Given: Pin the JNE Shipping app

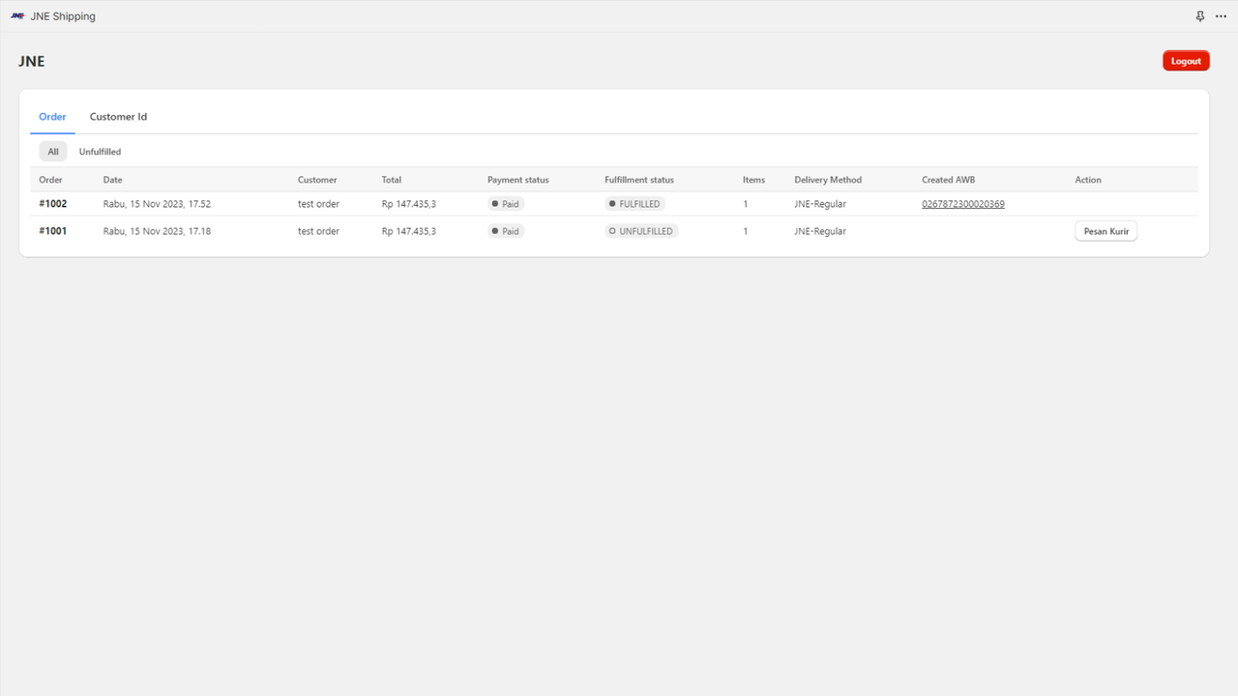Looking at the screenshot, I should click(1200, 16).
